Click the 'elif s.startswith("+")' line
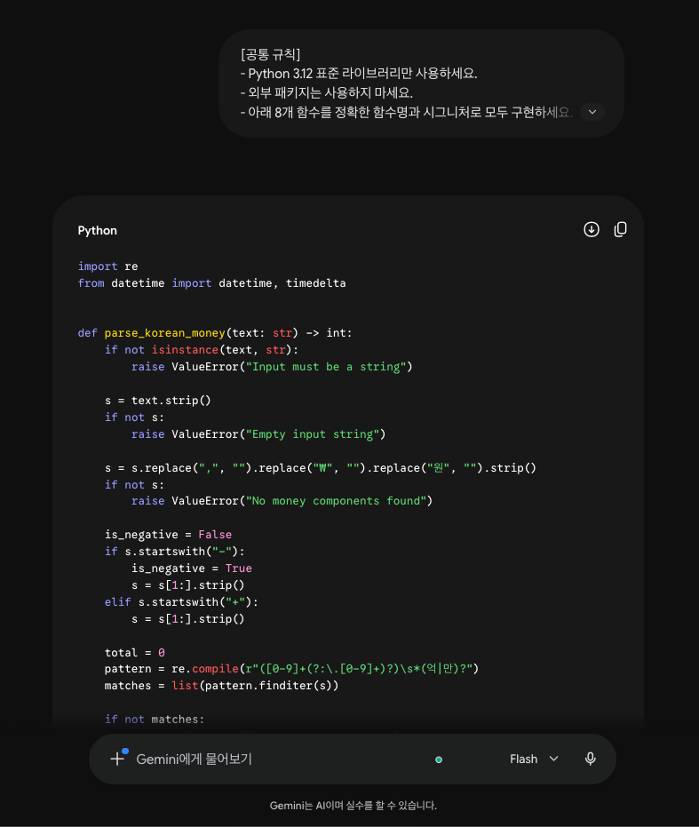The image size is (699, 827). [181, 601]
